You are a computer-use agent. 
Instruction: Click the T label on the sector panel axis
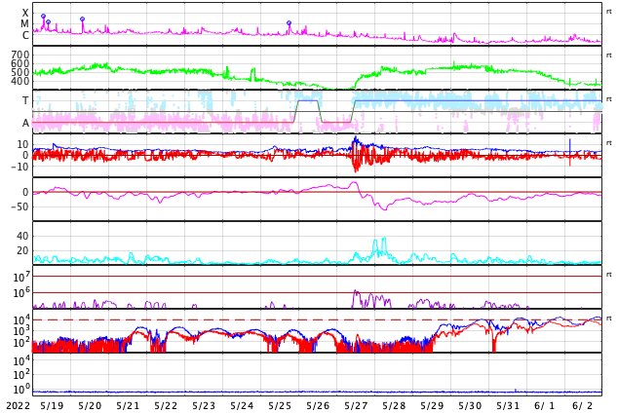(25, 101)
